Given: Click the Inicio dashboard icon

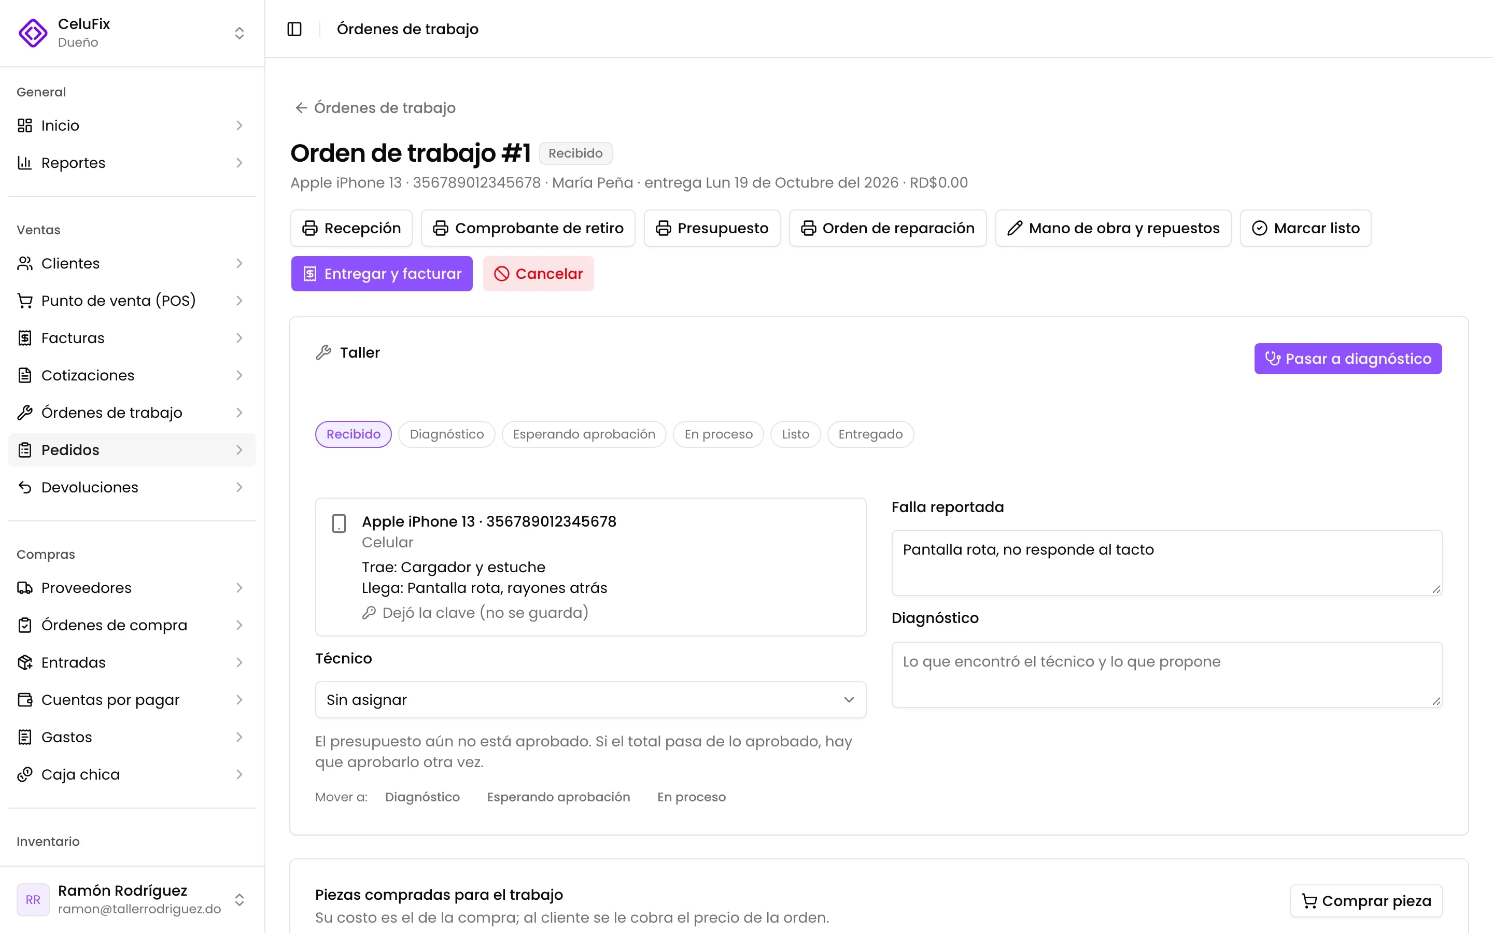Looking at the screenshot, I should 25,126.
